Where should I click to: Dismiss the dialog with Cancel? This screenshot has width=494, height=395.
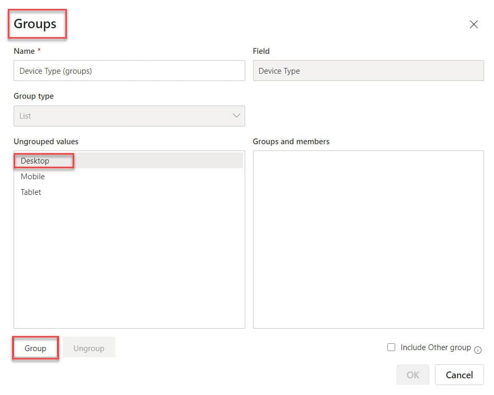click(459, 375)
